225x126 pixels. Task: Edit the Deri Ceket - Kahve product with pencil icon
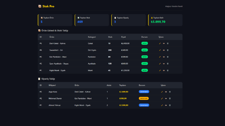point(160,44)
